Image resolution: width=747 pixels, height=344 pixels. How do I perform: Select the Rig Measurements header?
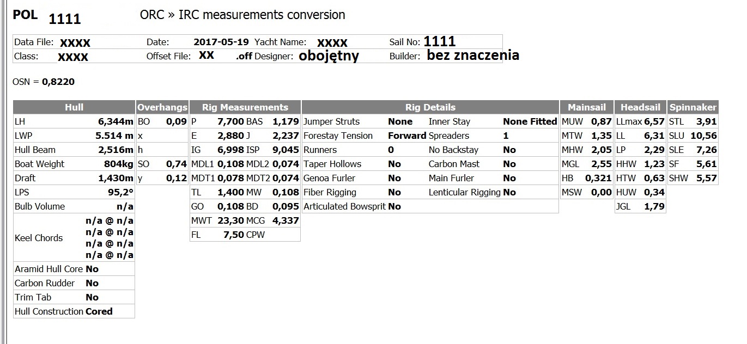245,107
